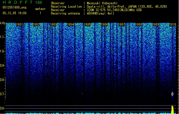Click the 1802 time marker label
This screenshot has width=179, height=114.
[36, 25]
